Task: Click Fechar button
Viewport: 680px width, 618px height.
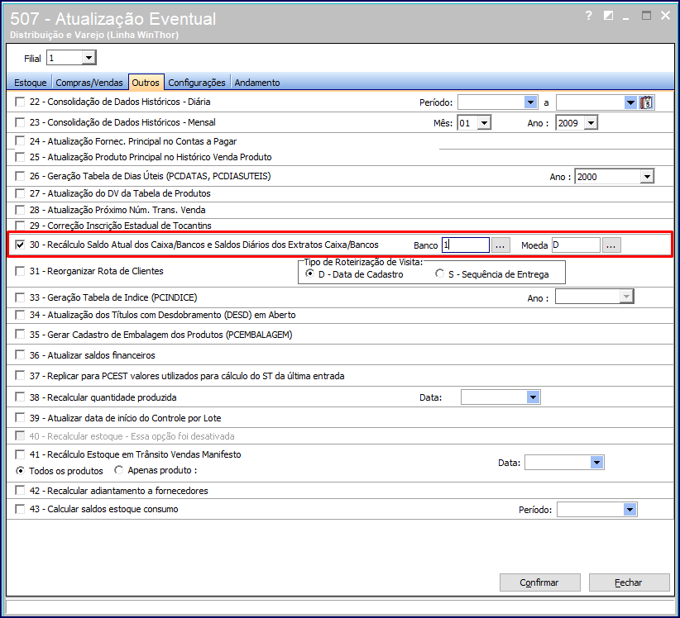Action: click(629, 582)
